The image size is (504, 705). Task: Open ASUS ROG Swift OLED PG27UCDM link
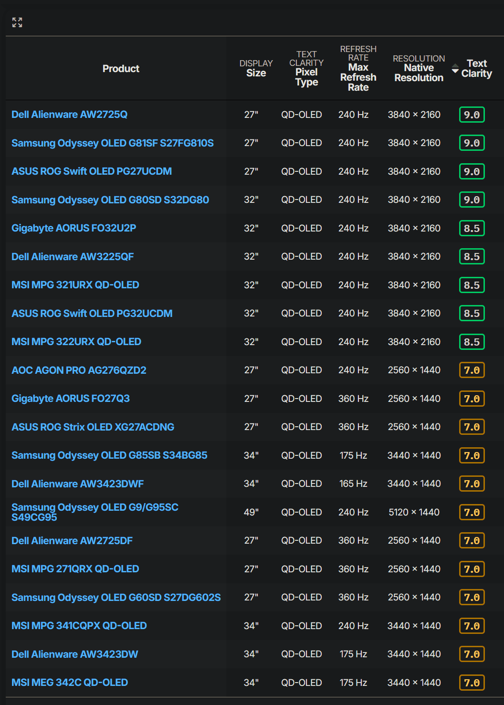click(x=92, y=171)
